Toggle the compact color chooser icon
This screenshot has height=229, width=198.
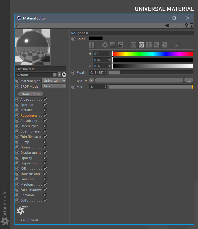tap(92, 45)
